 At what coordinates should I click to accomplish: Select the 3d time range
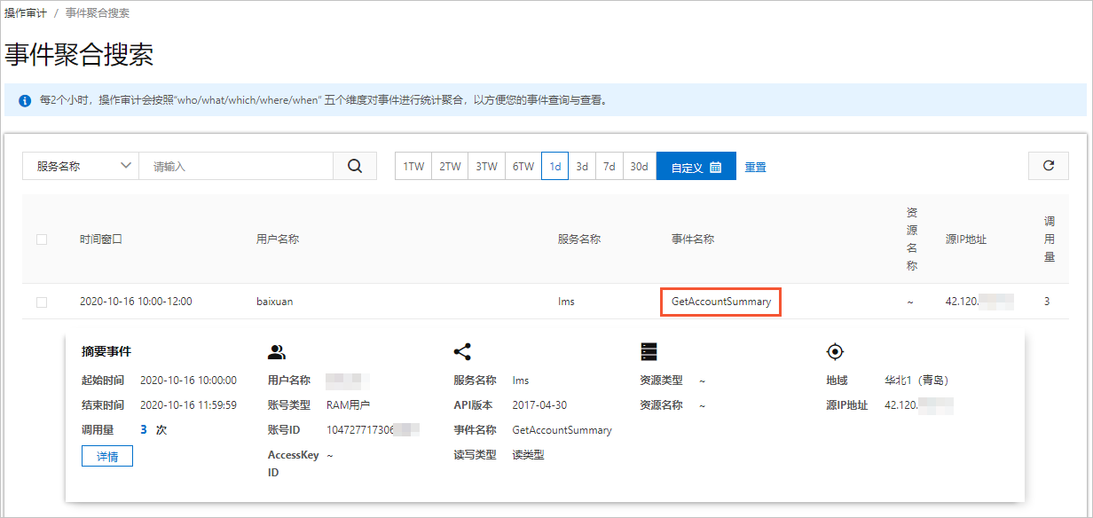click(x=582, y=166)
